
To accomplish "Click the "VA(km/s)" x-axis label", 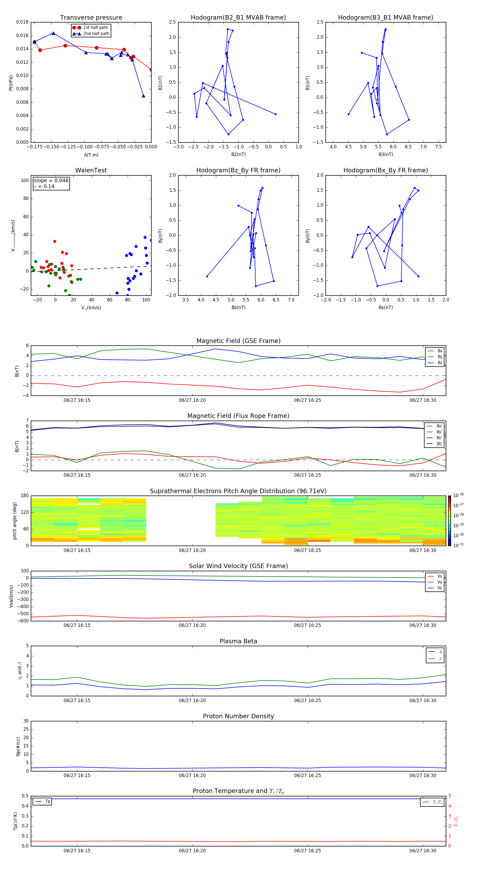I will 91,308.
